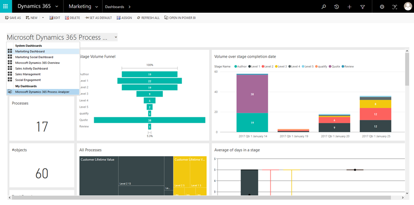The width and height of the screenshot is (414, 205).
Task: Click the search magnifier icon
Action: [x=324, y=7]
